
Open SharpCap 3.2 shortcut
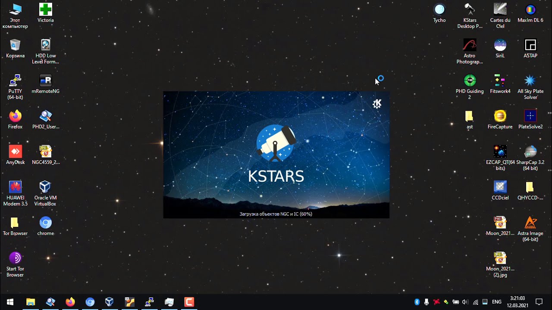(x=530, y=158)
